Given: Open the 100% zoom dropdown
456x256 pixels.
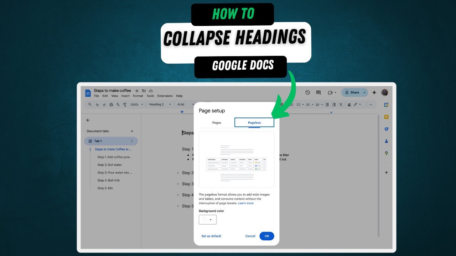Looking at the screenshot, I should (137, 105).
